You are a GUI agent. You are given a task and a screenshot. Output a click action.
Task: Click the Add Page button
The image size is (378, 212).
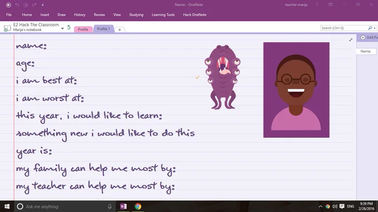coord(369,37)
